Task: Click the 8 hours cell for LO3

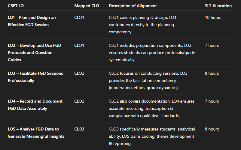Action: (x=212, y=73)
